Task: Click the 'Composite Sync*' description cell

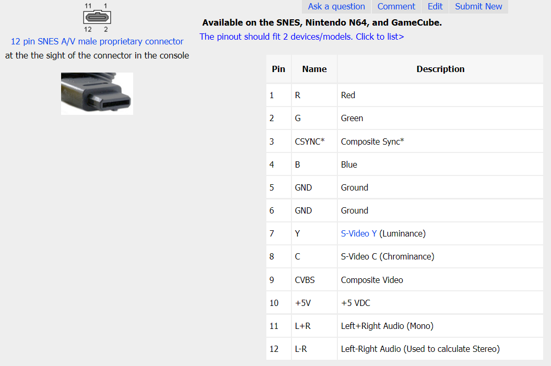Action: (440, 141)
